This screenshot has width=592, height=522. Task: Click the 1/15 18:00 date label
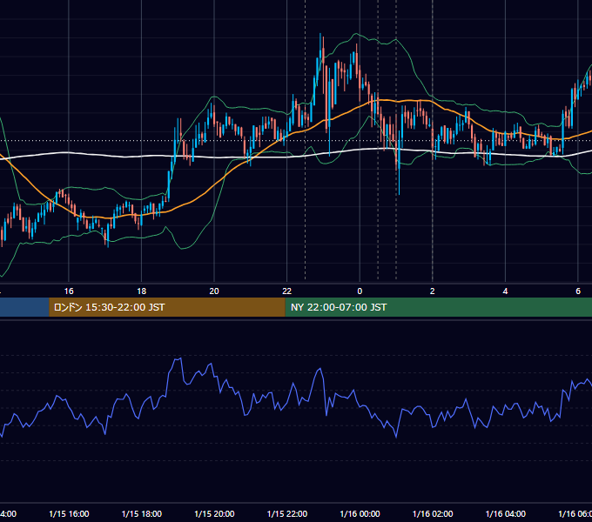point(142,513)
